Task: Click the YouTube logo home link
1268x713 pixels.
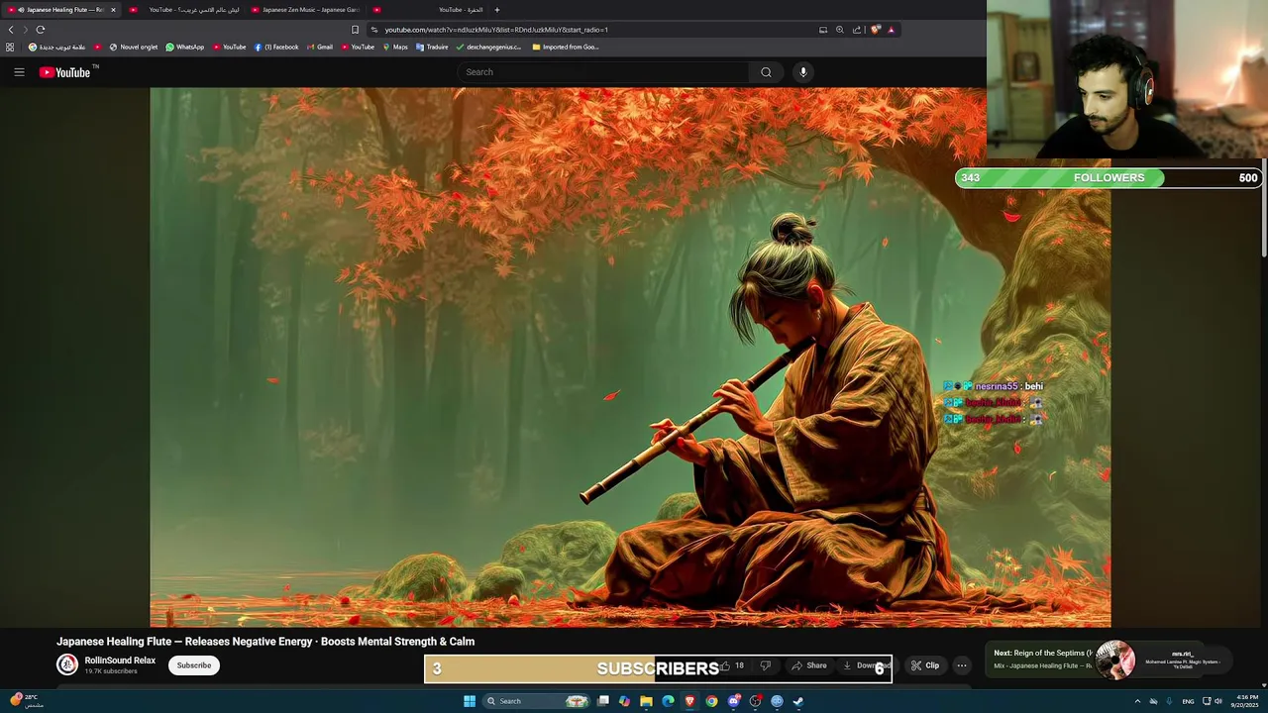Action: tap(64, 72)
